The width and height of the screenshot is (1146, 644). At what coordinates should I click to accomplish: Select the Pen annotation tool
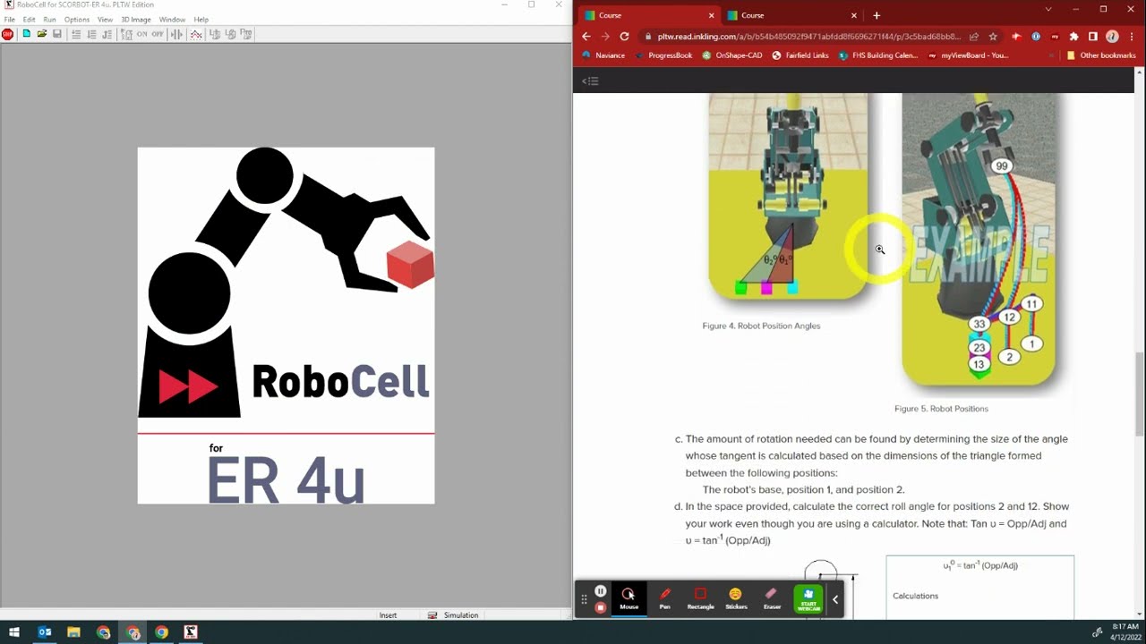pyautogui.click(x=664, y=598)
